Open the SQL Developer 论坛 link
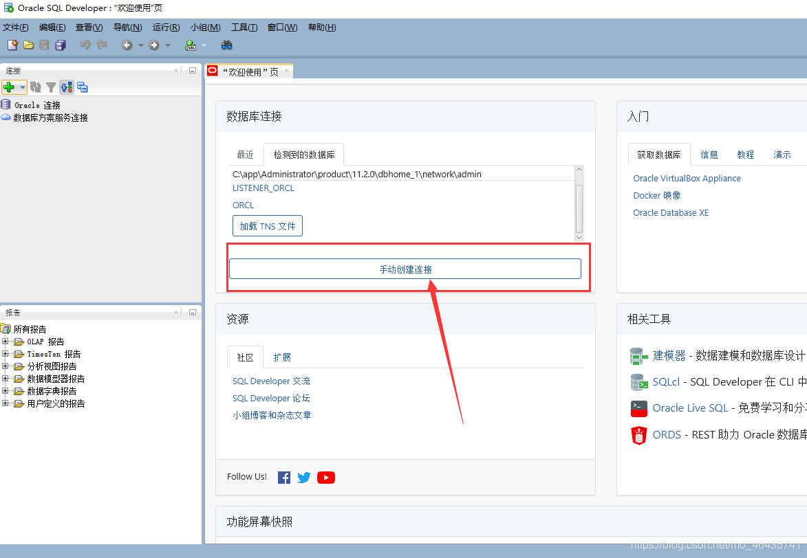The image size is (807, 558). [271, 398]
